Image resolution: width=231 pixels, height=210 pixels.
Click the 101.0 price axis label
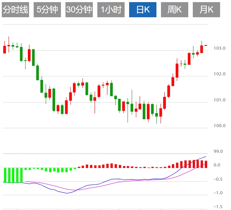pos(219,100)
